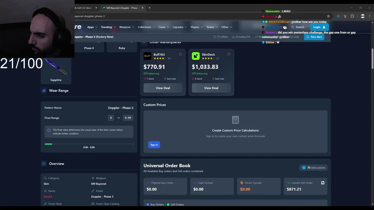Viewport: 374px width, 210px height.
Task: Click the Overview info icon
Action: (x=44, y=164)
